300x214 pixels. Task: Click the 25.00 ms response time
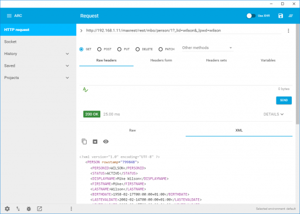111,114
